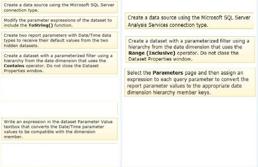Select the Analysis Services connection type answer box
The image size is (258, 167).
189,21
